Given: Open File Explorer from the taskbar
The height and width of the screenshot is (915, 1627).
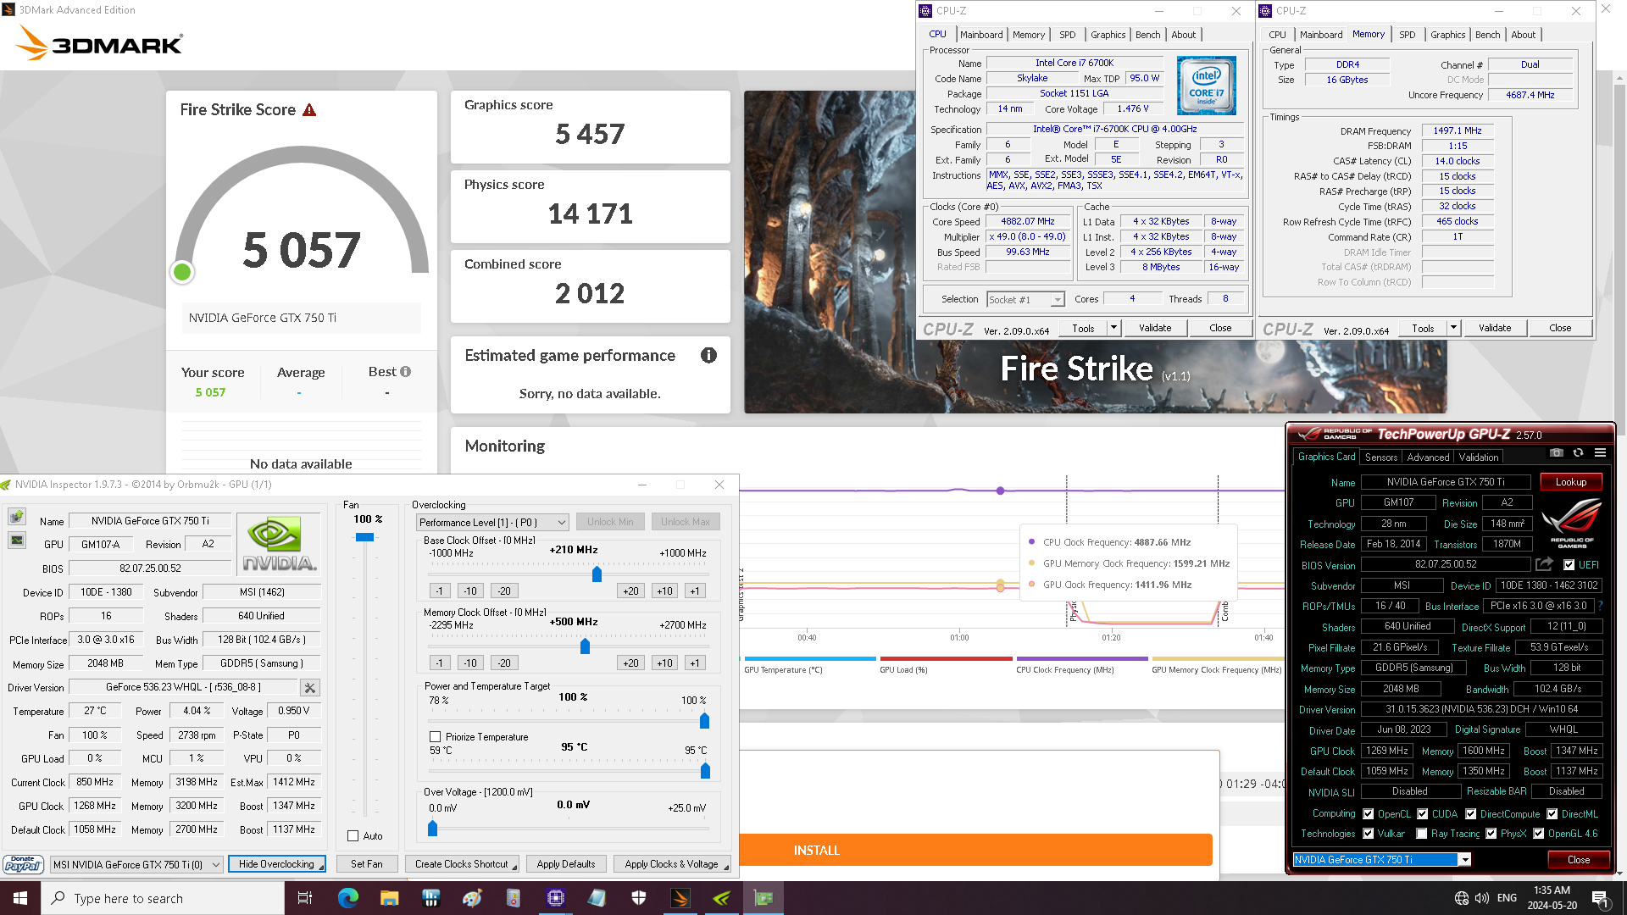Looking at the screenshot, I should tap(389, 898).
